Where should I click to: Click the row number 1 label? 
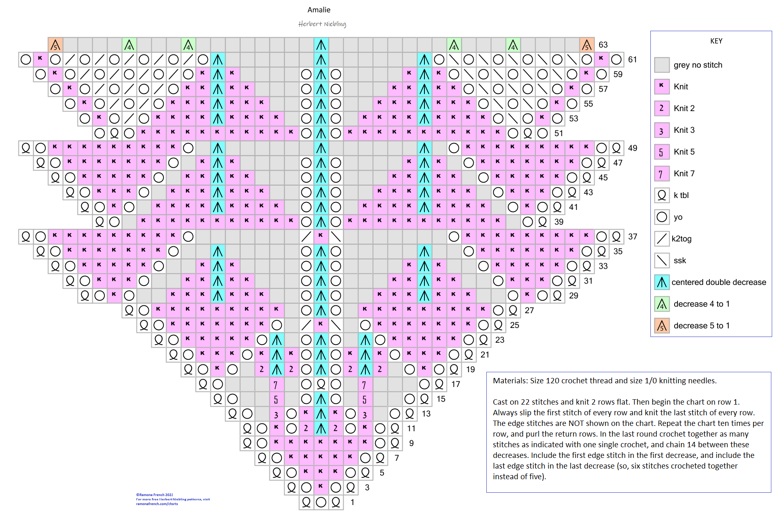[352, 502]
